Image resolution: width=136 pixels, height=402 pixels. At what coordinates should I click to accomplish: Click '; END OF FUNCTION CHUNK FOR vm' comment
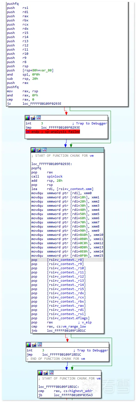click(x=56, y=359)
